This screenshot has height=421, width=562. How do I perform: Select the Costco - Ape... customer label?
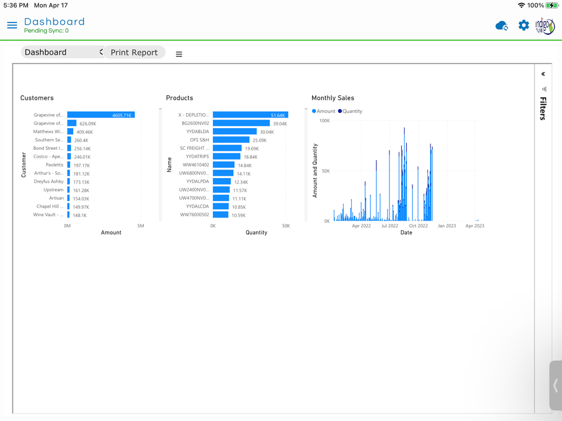[48, 157]
